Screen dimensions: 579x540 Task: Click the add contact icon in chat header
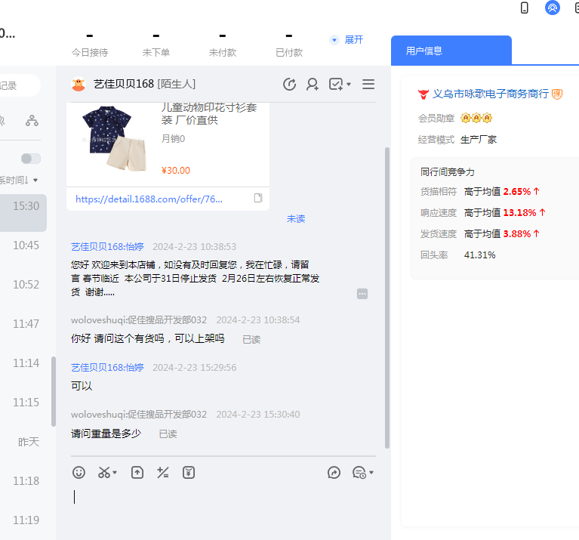click(x=313, y=85)
